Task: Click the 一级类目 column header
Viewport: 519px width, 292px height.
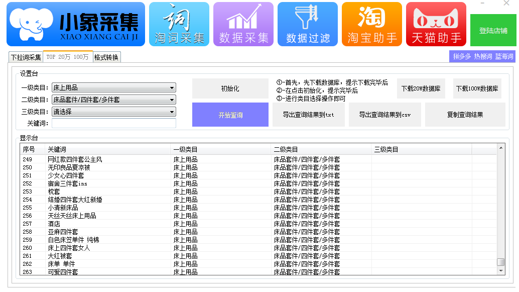Action: pyautogui.click(x=221, y=149)
